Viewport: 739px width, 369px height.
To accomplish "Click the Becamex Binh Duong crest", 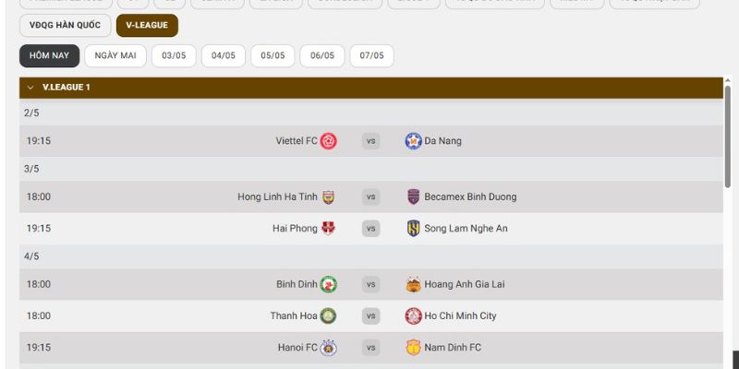I will [x=413, y=196].
